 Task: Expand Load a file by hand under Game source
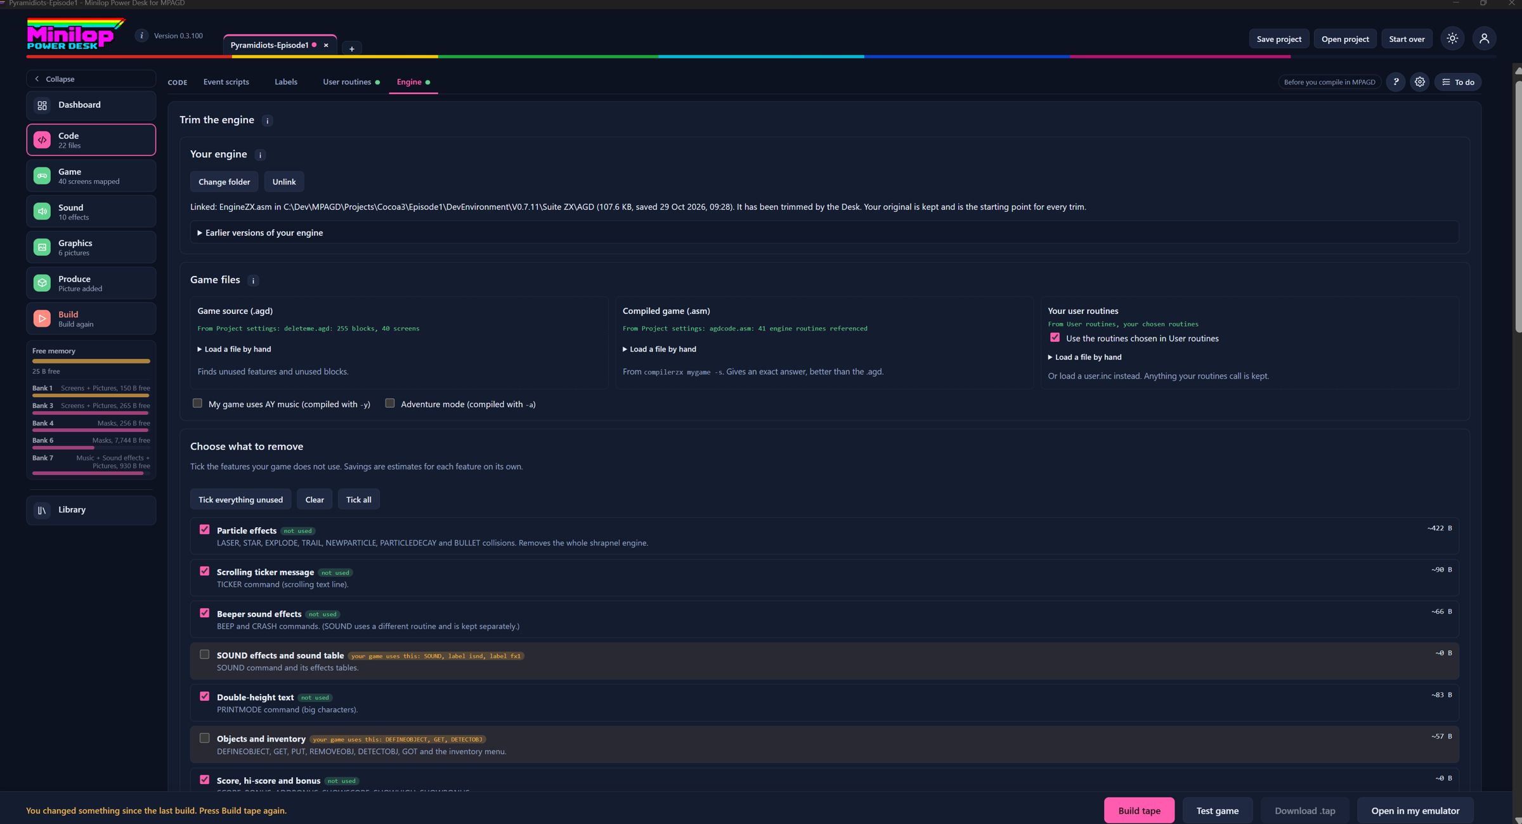[234, 349]
